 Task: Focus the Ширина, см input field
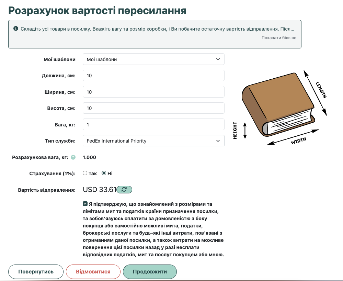[153, 92]
